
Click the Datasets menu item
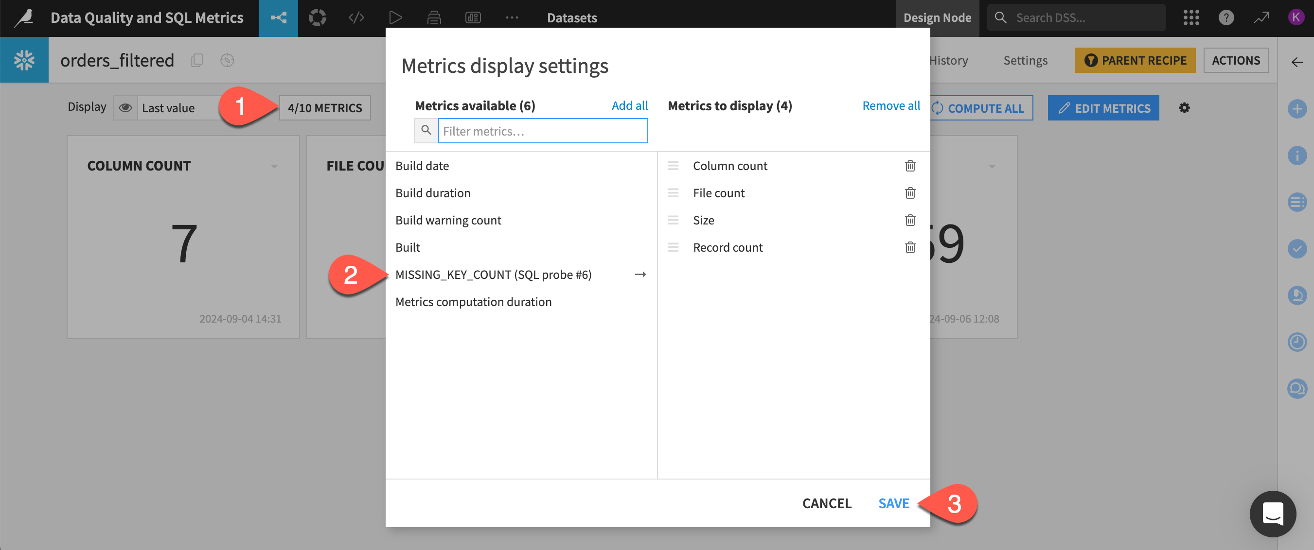tap(571, 17)
